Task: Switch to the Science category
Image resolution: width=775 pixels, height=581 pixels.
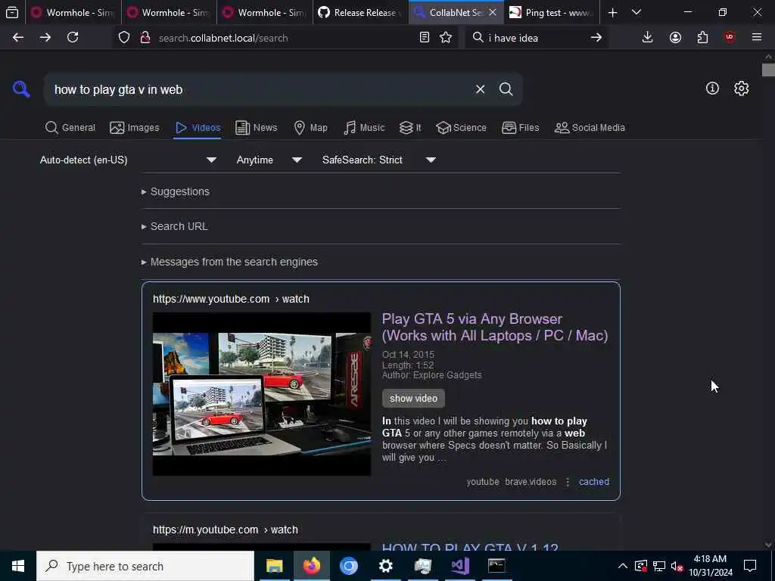Action: pyautogui.click(x=461, y=127)
